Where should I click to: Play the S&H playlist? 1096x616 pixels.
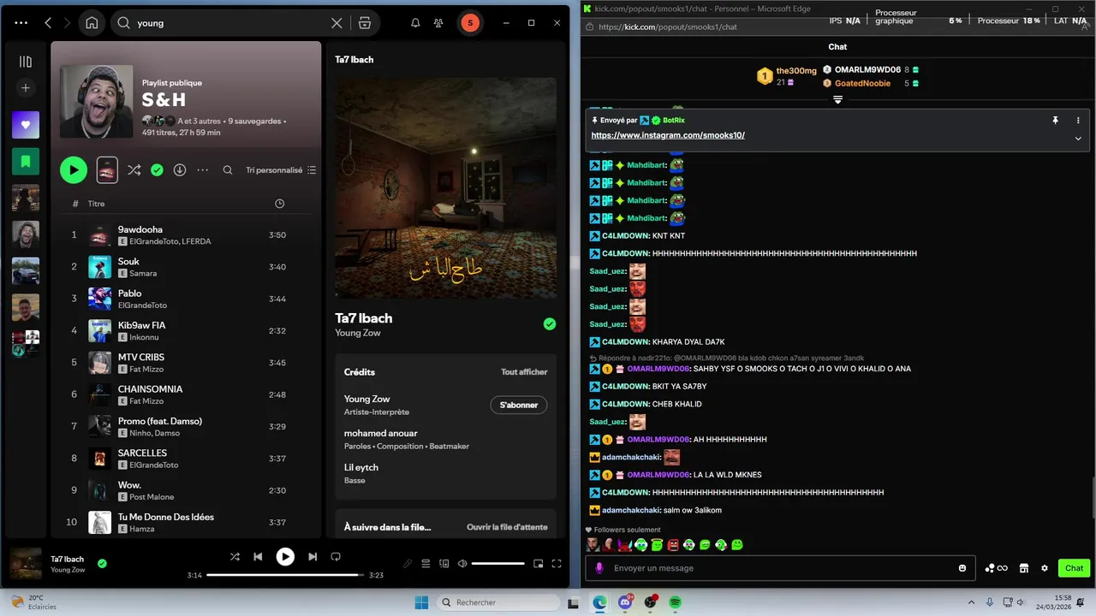click(x=74, y=170)
